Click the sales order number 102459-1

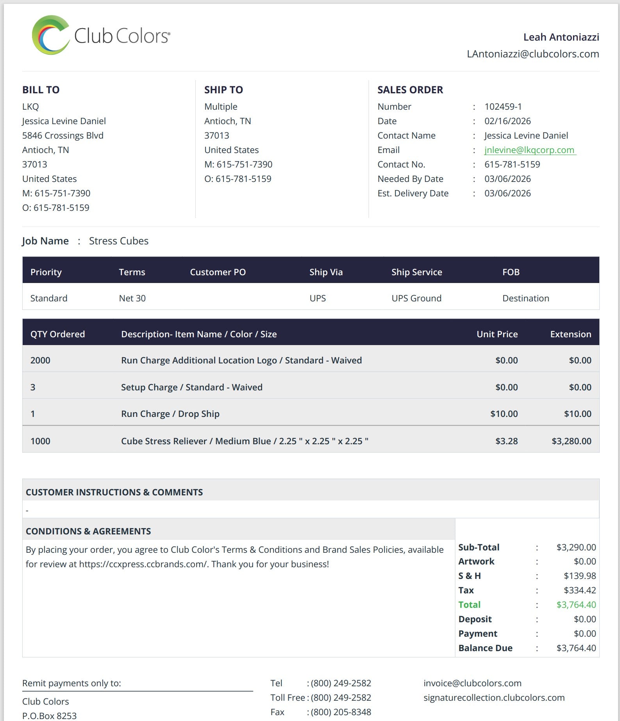pyautogui.click(x=503, y=107)
